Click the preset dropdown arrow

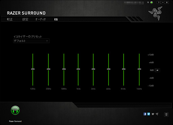[47, 41]
